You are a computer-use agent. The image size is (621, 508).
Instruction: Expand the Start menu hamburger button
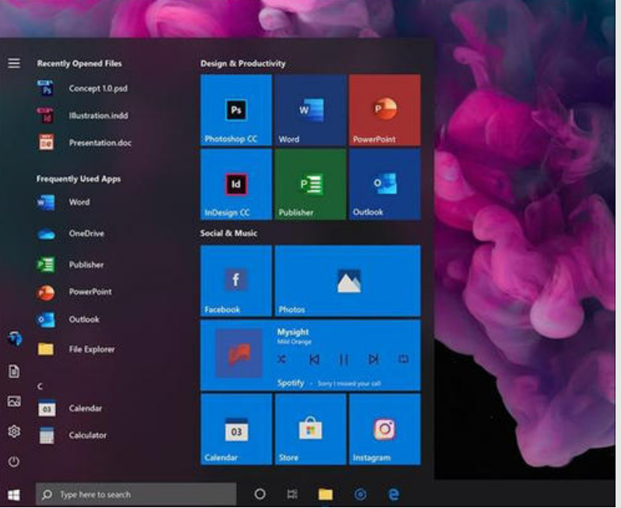(14, 63)
